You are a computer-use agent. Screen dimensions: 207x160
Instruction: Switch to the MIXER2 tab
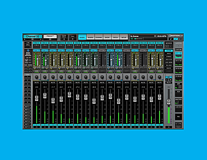(90, 37)
